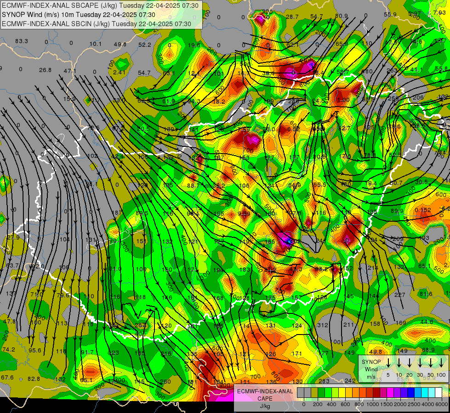The width and height of the screenshot is (450, 413).
Task: Pick the red-orange swatch right of 800
Action: [x=363, y=393]
